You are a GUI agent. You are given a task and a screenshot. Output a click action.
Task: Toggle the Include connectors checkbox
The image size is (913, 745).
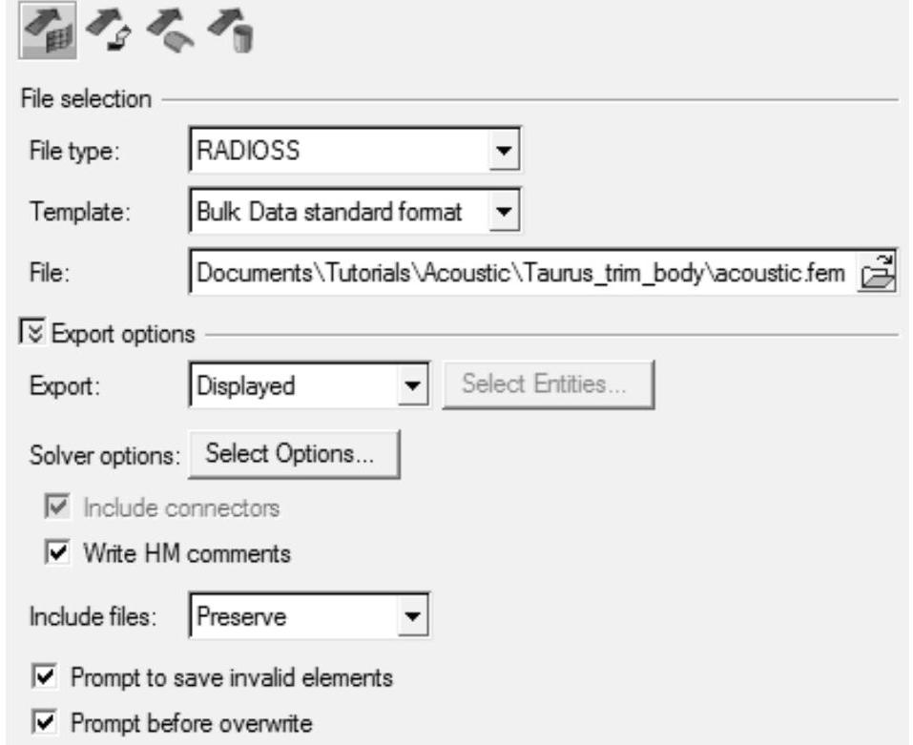click(x=57, y=508)
